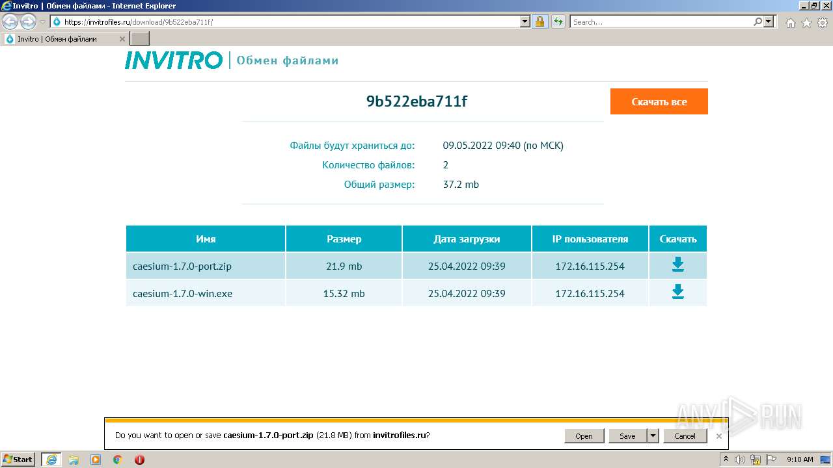Click file name caesium-1.7.0-port.zip
Viewport: 833px width, 468px height.
(x=182, y=266)
